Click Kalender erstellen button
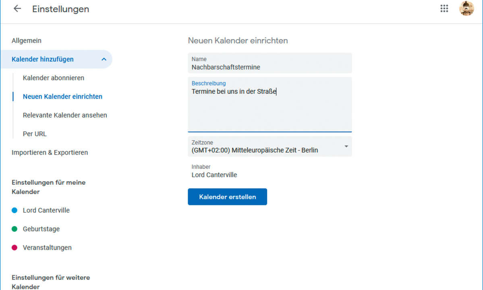483x290 pixels. [227, 197]
